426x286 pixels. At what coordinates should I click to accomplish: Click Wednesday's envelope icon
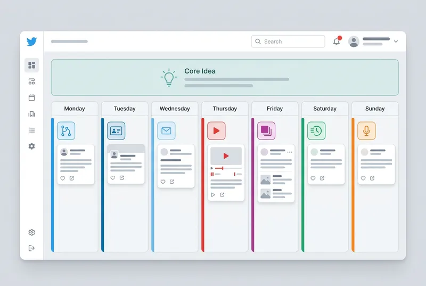coord(166,130)
